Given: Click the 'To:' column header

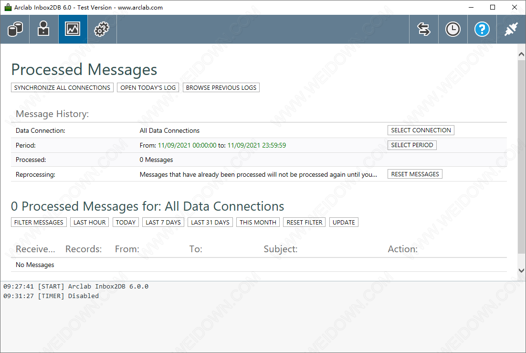Looking at the screenshot, I should click(196, 249).
